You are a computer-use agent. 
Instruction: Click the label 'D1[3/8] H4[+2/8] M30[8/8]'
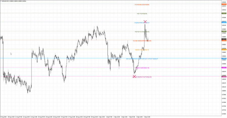(x=142, y=5)
